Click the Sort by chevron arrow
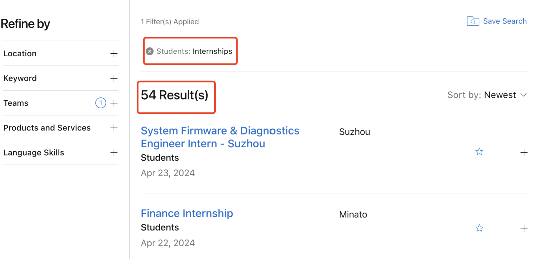The width and height of the screenshot is (541, 259). [524, 95]
